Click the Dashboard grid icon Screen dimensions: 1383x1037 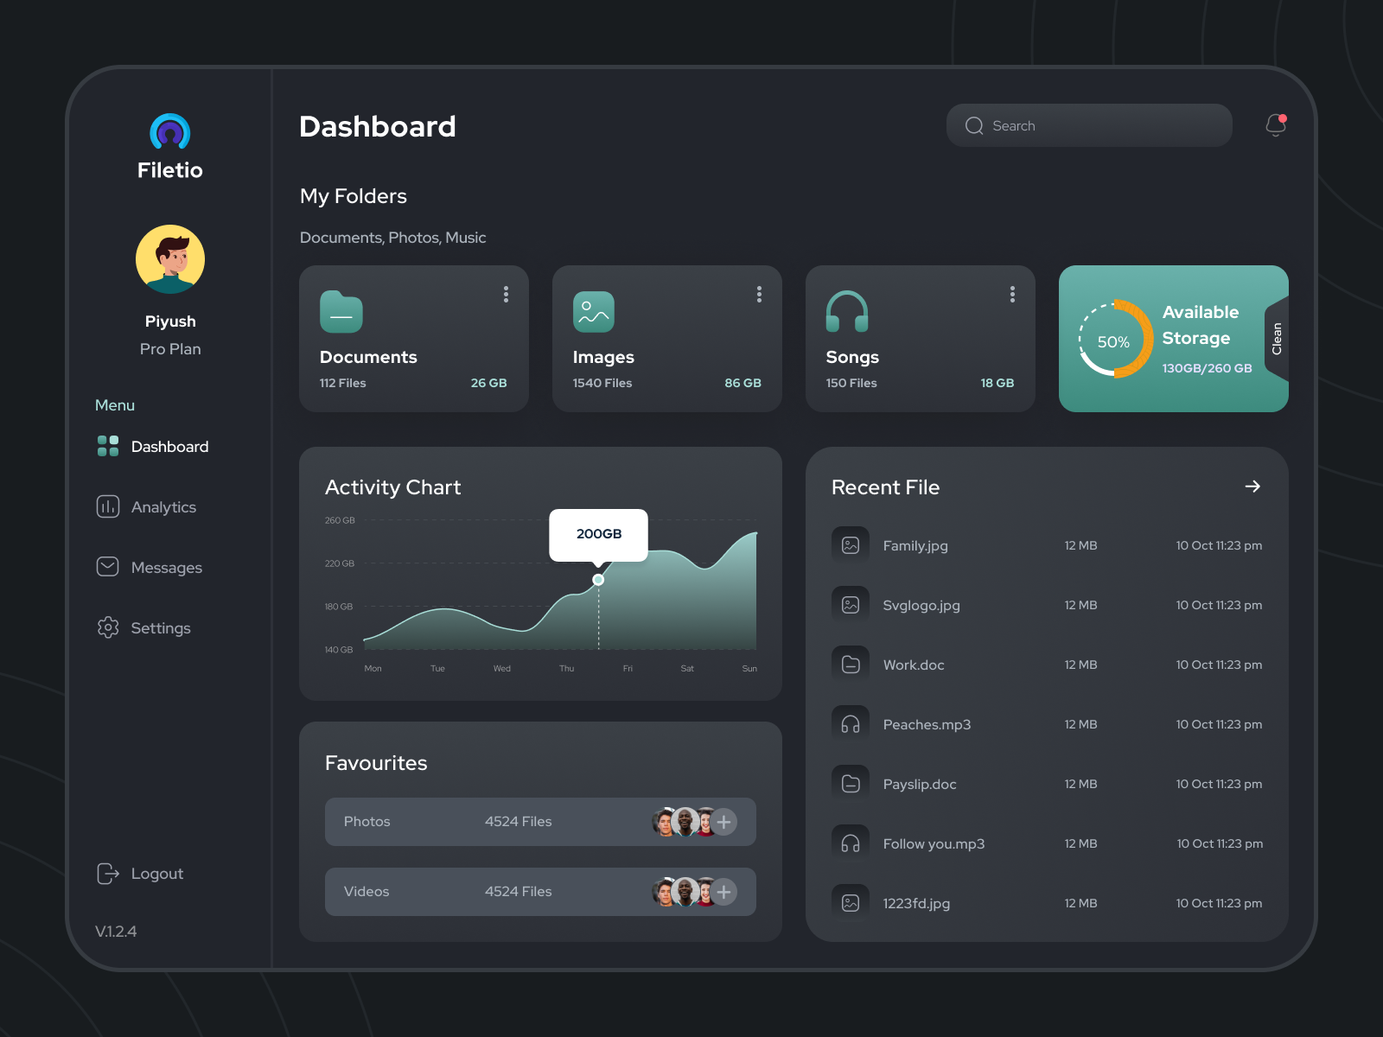tap(108, 446)
